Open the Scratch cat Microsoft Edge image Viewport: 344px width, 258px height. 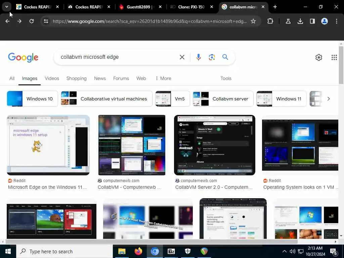(x=48, y=145)
